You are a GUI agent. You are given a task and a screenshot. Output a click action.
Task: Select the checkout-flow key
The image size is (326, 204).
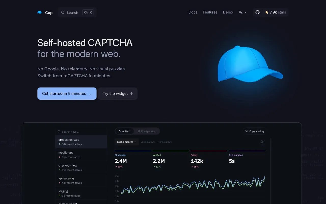[81, 168]
